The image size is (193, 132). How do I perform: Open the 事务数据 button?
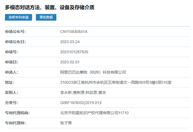46,17
